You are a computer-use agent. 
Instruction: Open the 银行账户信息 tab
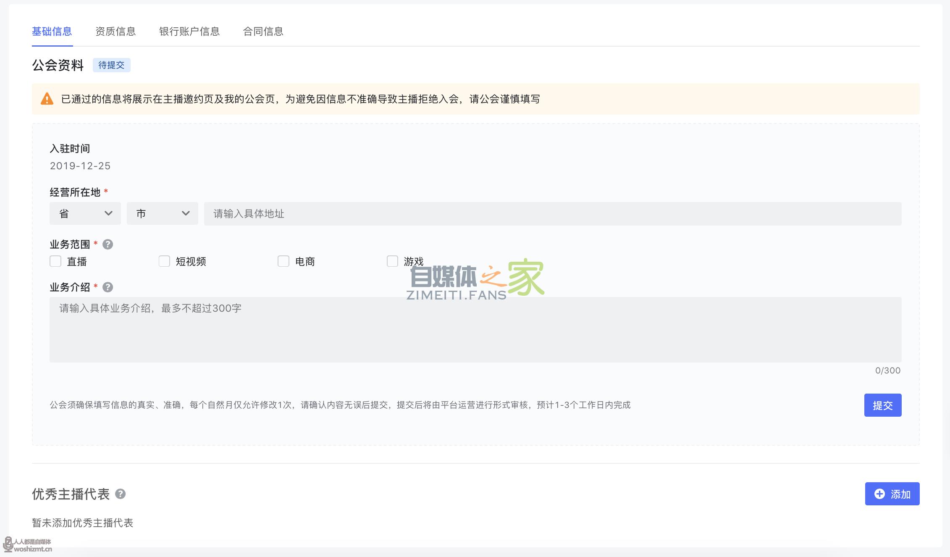[x=189, y=32]
